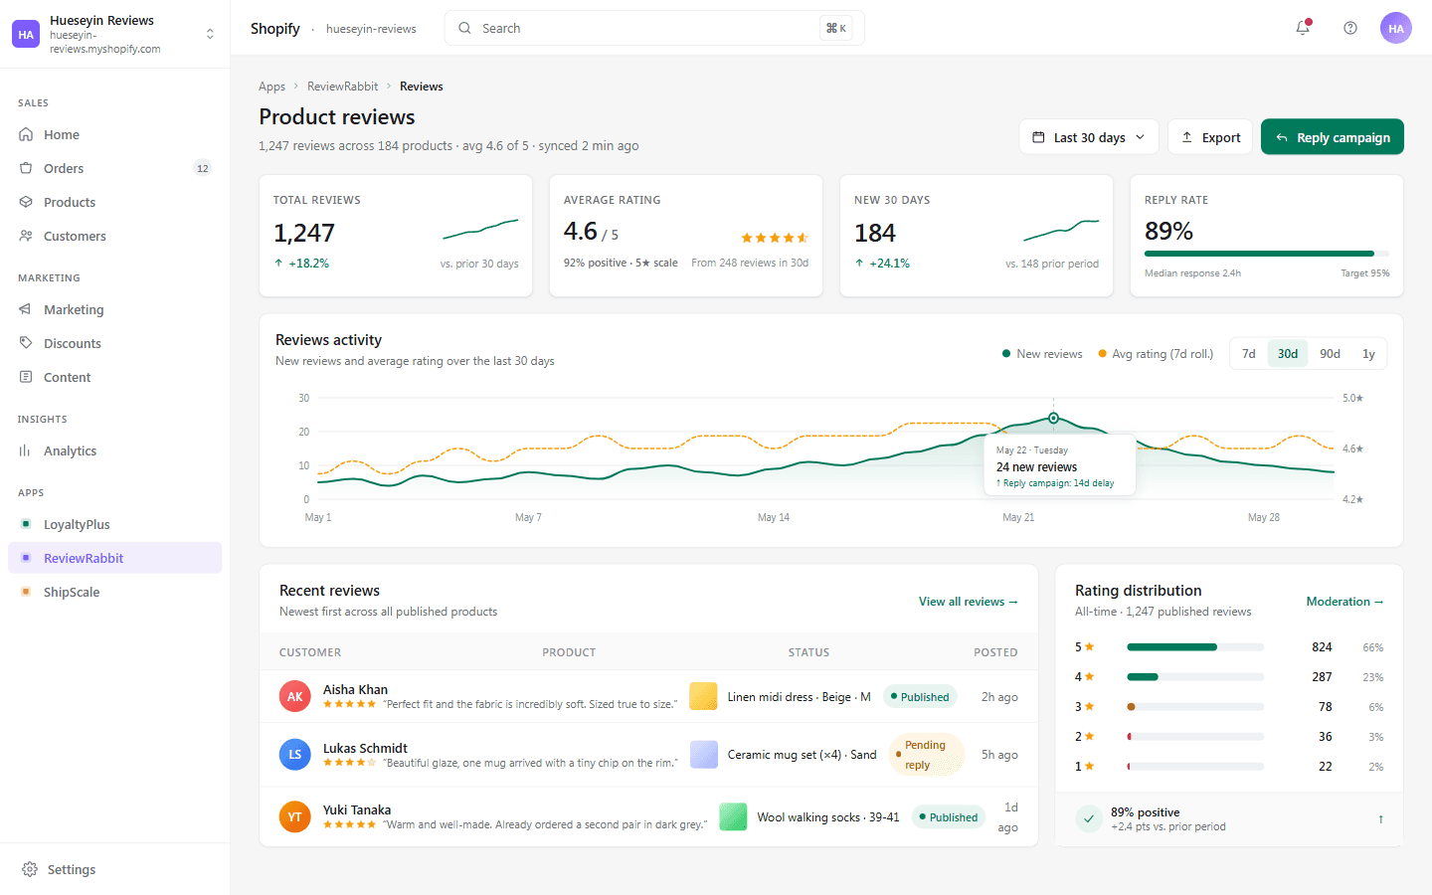The height and width of the screenshot is (895, 1432).
Task: Open the HA user avatar menu
Action: coord(1396,28)
